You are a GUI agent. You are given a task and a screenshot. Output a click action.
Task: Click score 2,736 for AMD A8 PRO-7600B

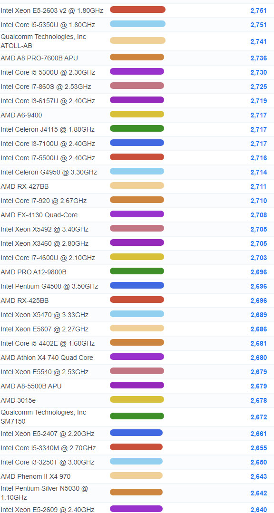click(x=259, y=58)
